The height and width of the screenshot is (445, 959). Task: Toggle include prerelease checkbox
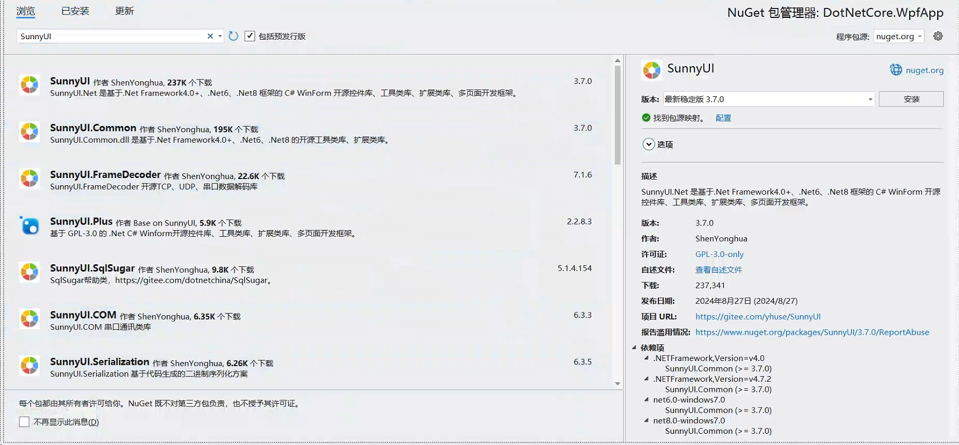tap(250, 36)
